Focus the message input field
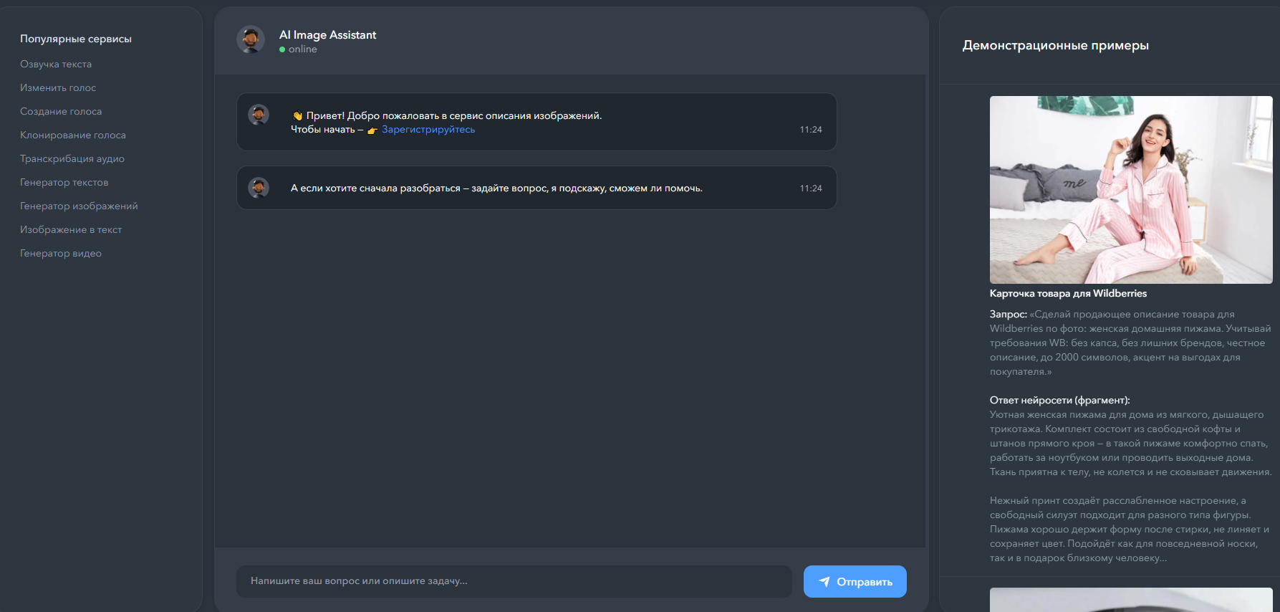 pos(514,581)
